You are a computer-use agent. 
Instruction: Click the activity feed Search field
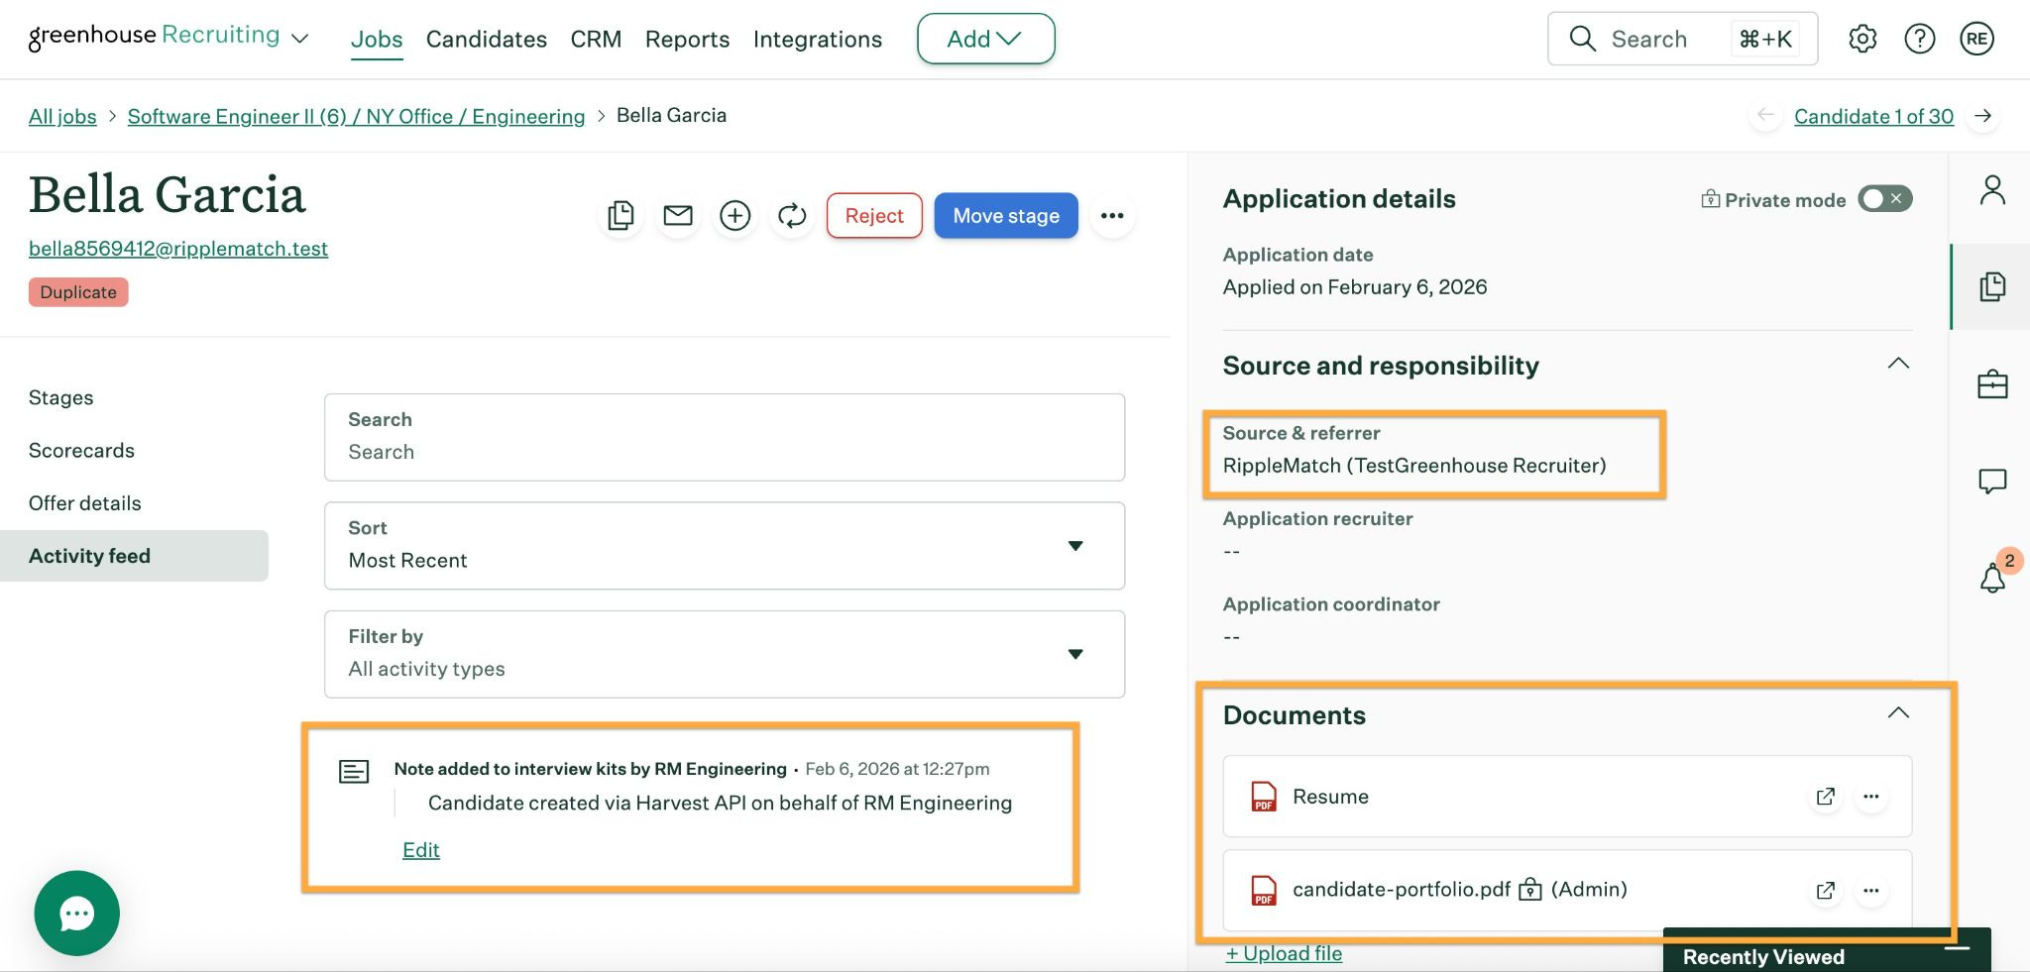pyautogui.click(x=725, y=437)
